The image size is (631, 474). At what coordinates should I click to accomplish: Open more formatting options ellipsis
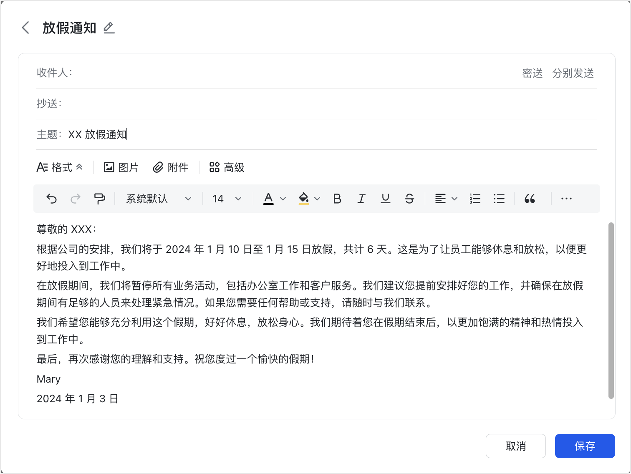pyautogui.click(x=566, y=199)
